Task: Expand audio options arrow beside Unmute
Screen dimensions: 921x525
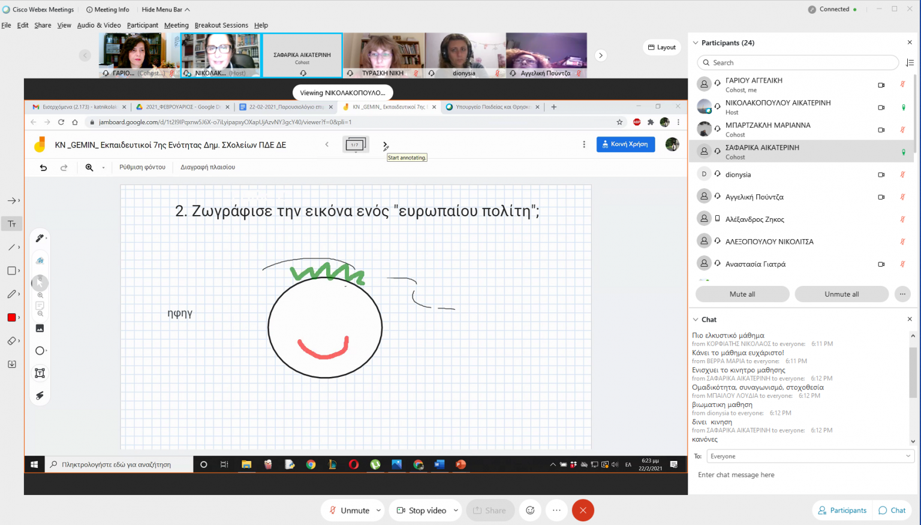Action: pos(378,510)
